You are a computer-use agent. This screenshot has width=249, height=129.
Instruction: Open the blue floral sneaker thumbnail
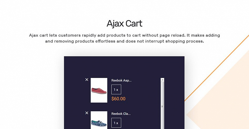point(99,120)
